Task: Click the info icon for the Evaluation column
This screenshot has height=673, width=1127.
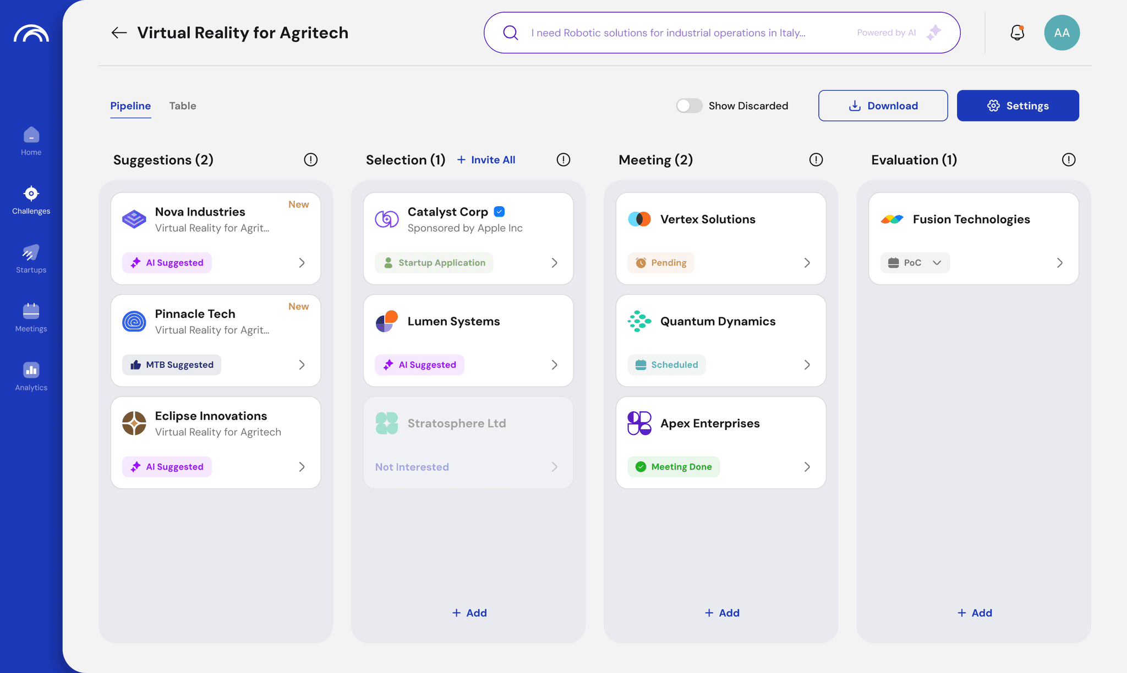Action: 1068,160
